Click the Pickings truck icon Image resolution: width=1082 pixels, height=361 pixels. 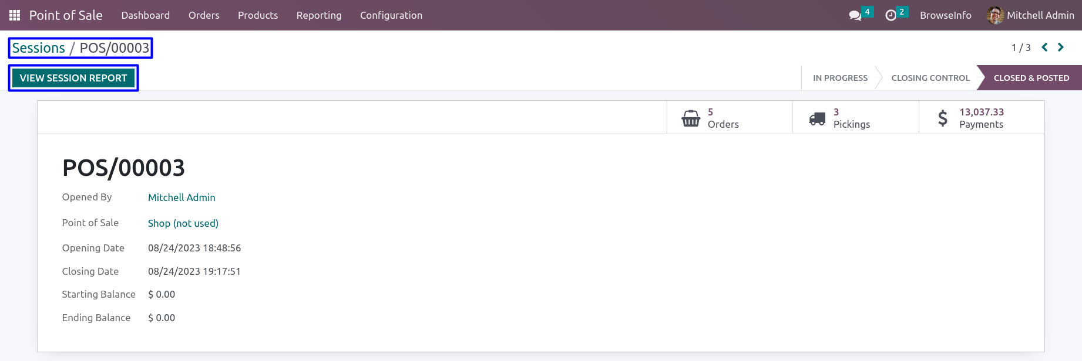(x=817, y=118)
